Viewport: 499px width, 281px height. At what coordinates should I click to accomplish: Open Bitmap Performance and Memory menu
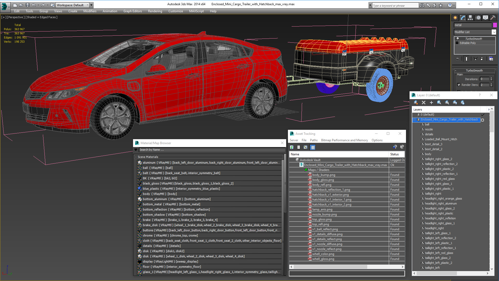(x=345, y=140)
